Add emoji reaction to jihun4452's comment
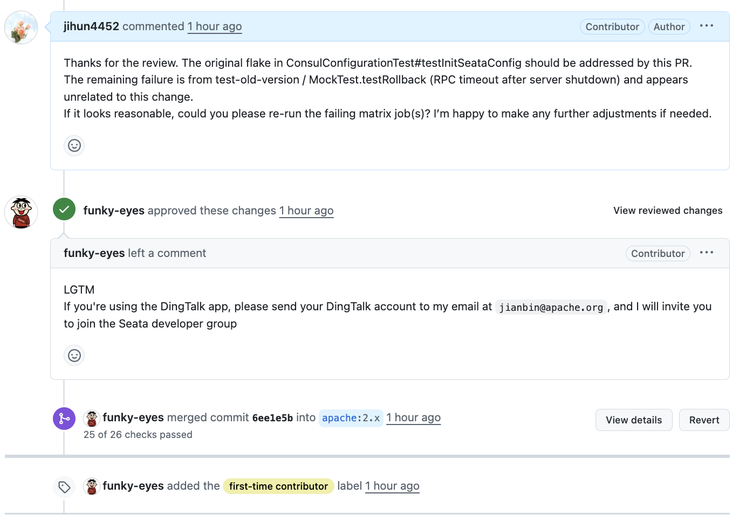Screen dimensions: 753x515 click(x=74, y=145)
